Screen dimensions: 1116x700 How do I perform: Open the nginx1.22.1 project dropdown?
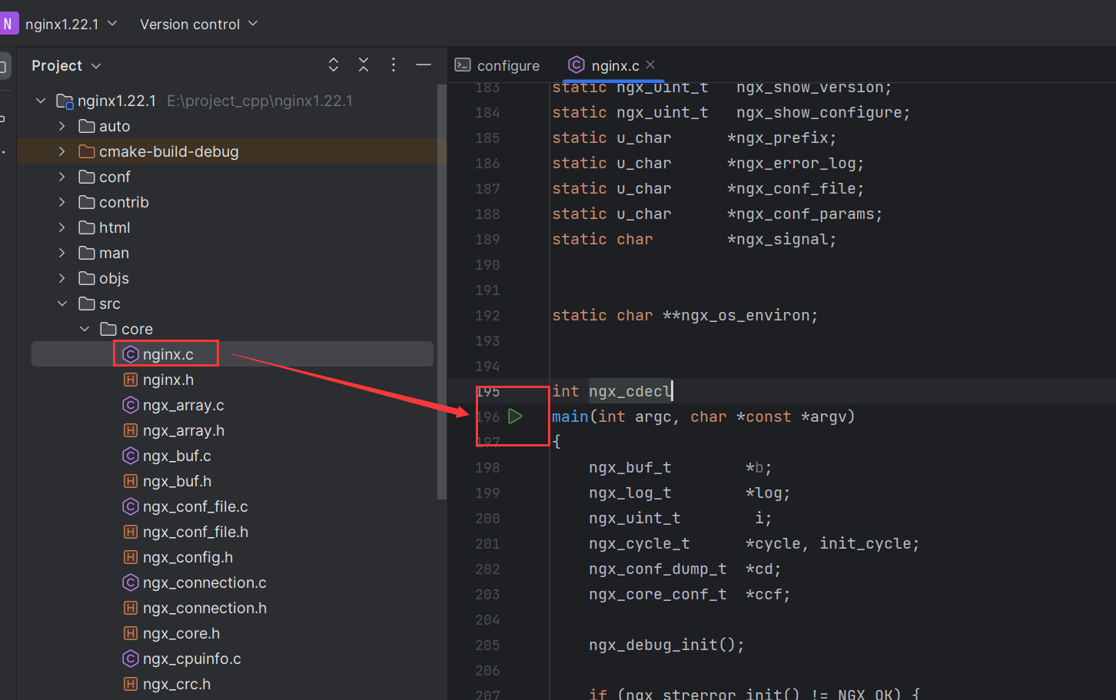pyautogui.click(x=71, y=24)
